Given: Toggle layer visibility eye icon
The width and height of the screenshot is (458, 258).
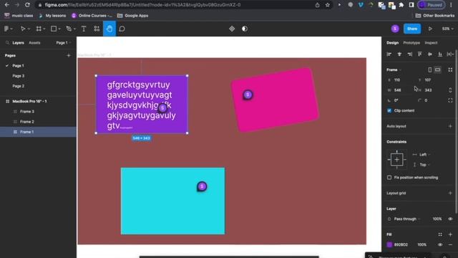Looking at the screenshot, I should click(450, 219).
